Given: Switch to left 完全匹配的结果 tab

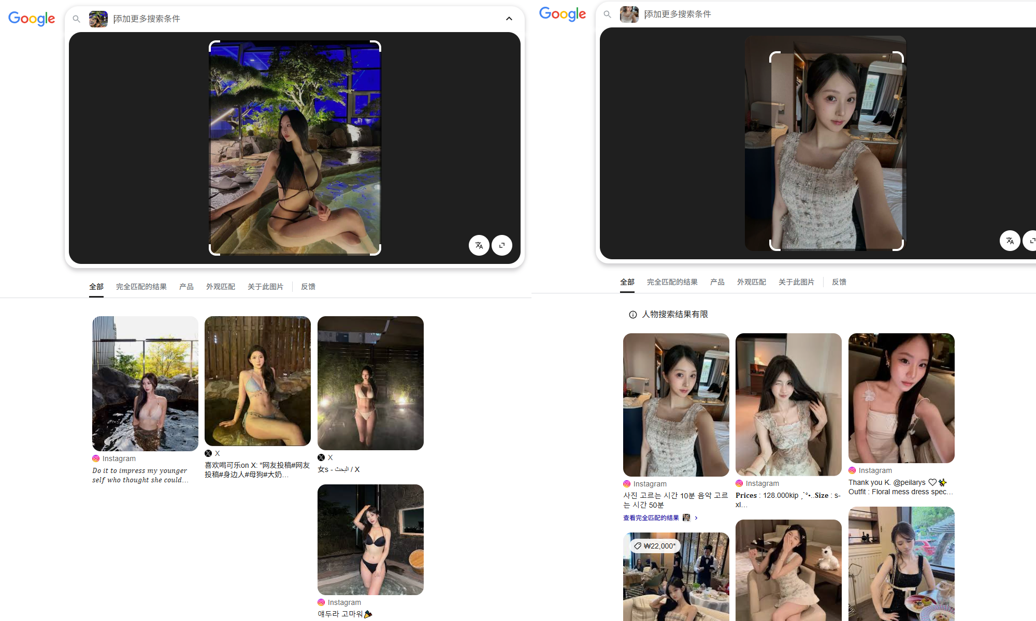Looking at the screenshot, I should pyautogui.click(x=141, y=287).
